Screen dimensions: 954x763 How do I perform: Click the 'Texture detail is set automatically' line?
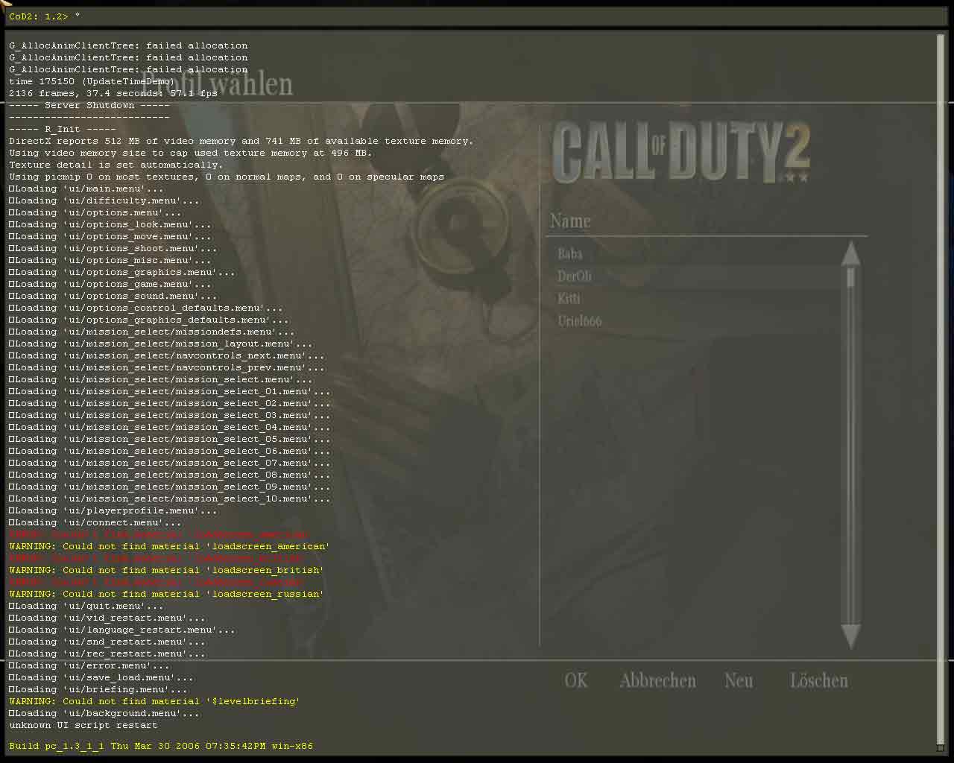[116, 165]
